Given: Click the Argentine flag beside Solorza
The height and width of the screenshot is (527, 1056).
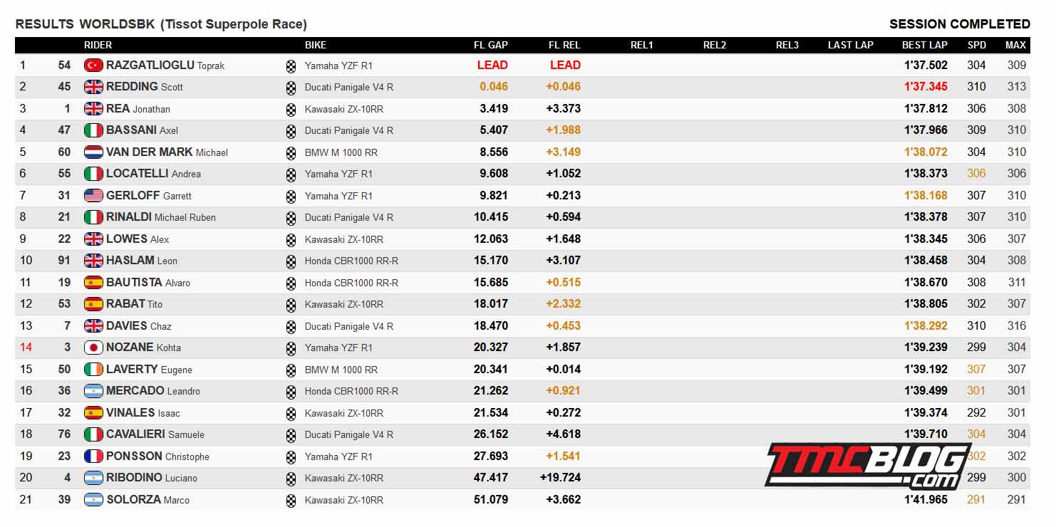Looking at the screenshot, I should click(93, 499).
